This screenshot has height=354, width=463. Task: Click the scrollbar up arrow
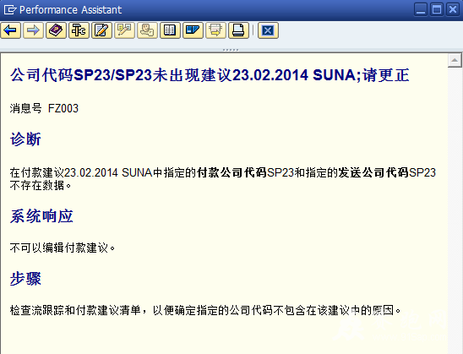[455, 60]
